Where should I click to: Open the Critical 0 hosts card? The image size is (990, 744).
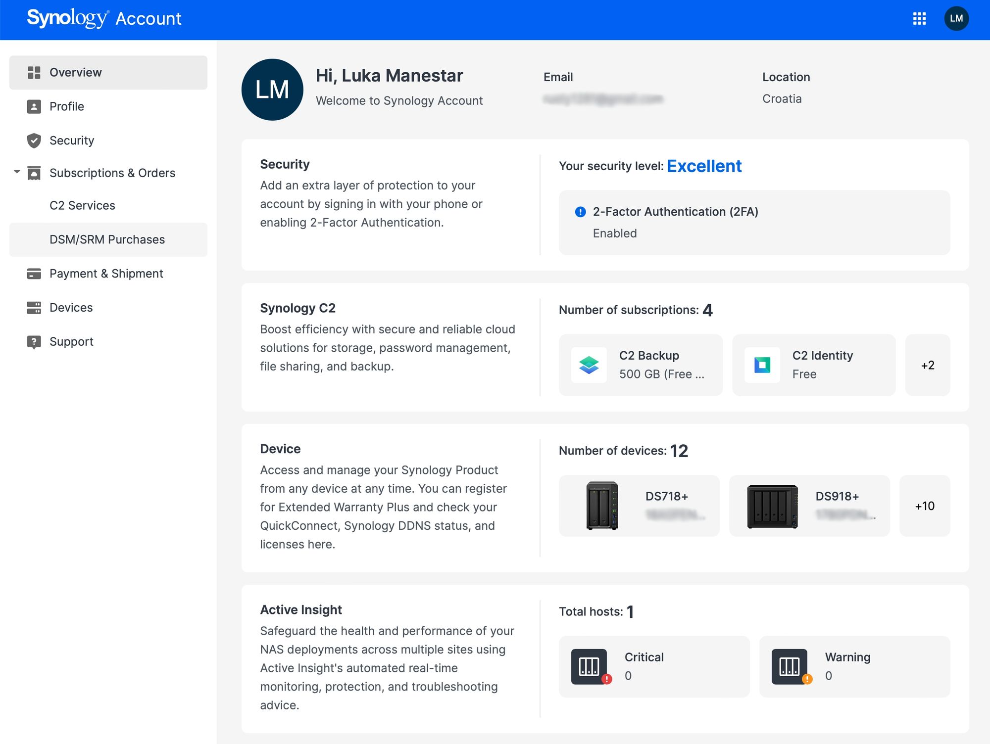point(654,667)
